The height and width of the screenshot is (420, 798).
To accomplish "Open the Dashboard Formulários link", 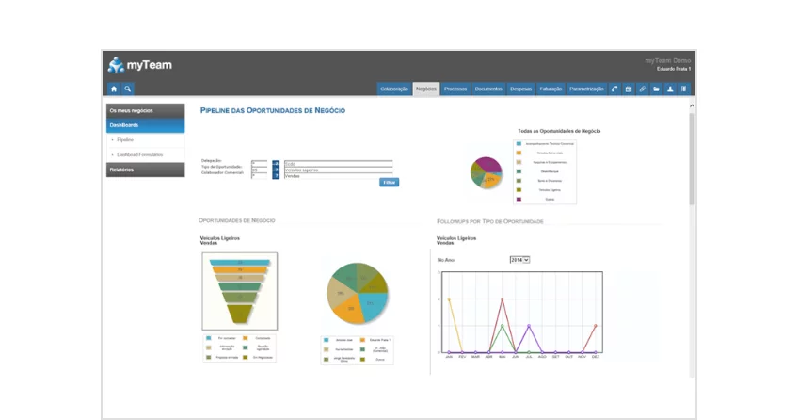I will point(140,154).
